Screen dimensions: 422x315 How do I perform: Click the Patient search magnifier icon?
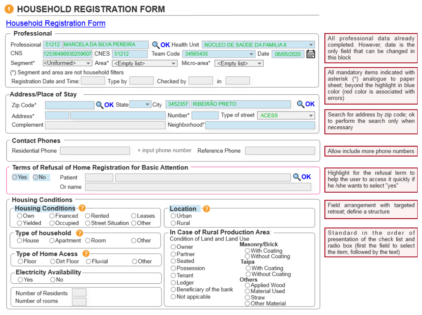tap(297, 177)
